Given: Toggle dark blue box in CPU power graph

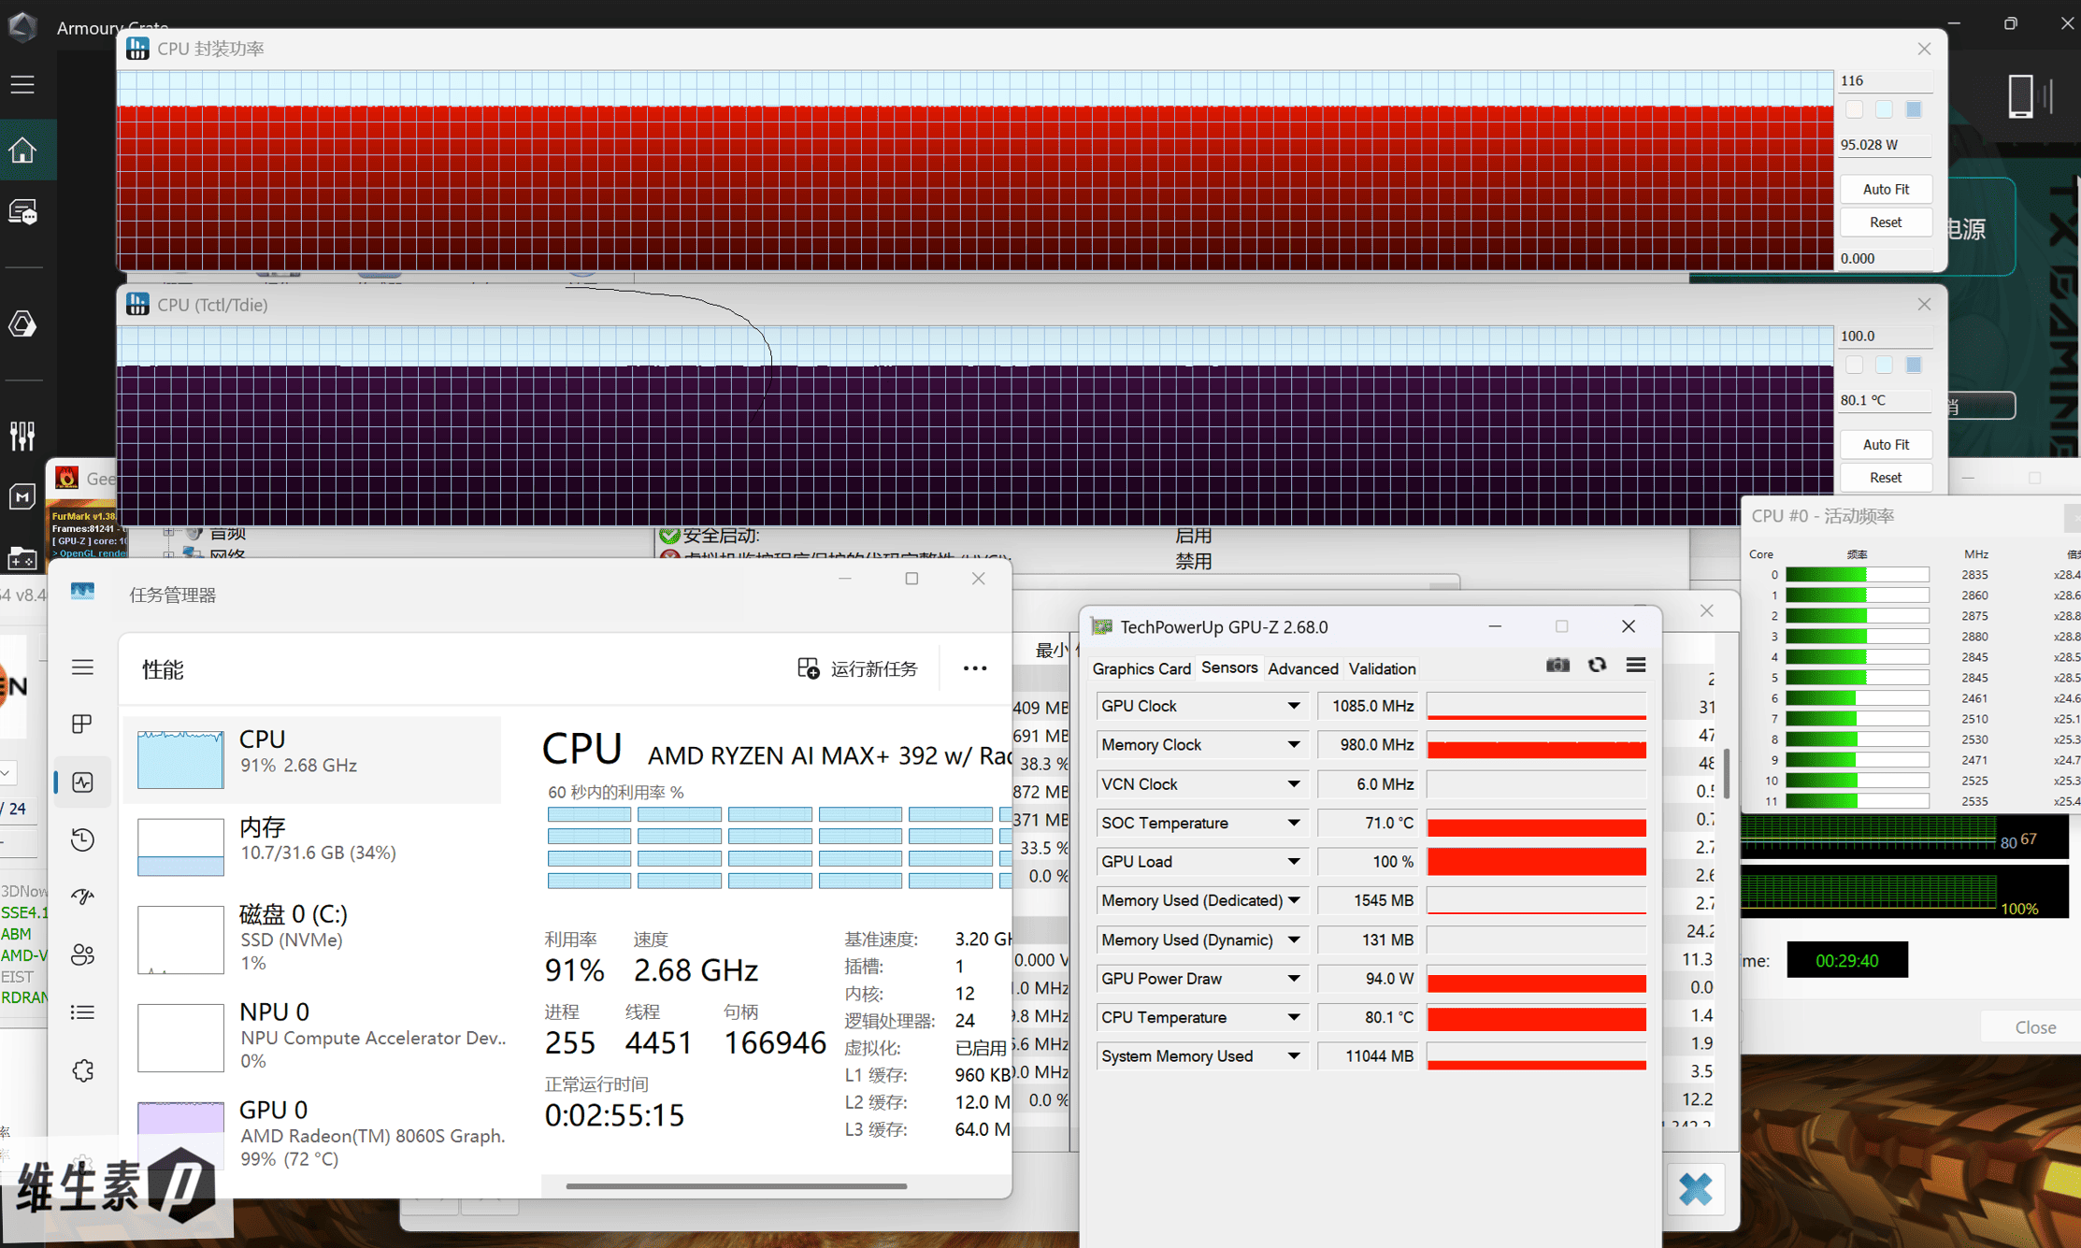Looking at the screenshot, I should (x=1914, y=110).
